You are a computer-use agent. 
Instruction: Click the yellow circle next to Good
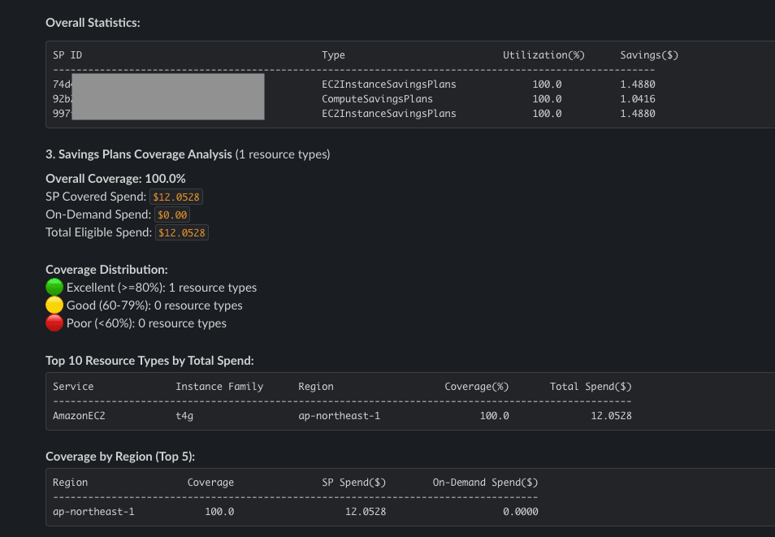click(x=54, y=305)
